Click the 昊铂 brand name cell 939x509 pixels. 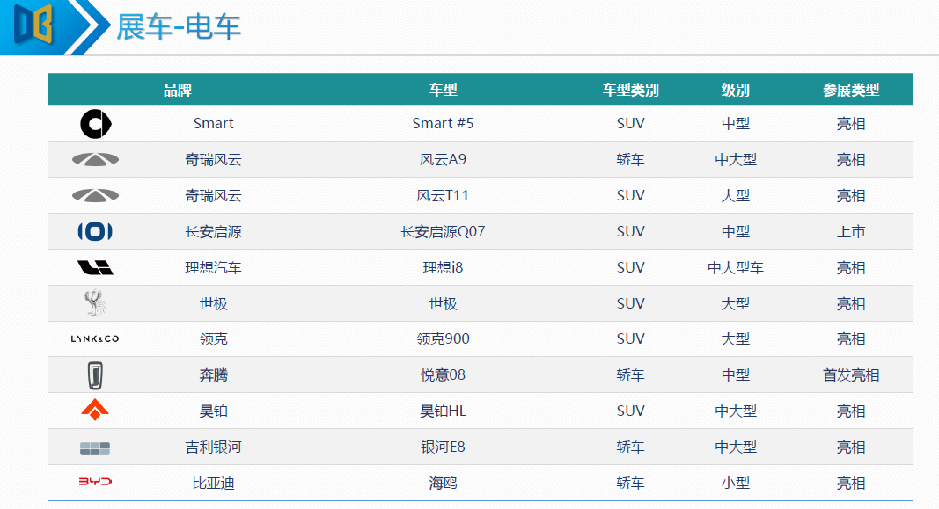pyautogui.click(x=213, y=411)
